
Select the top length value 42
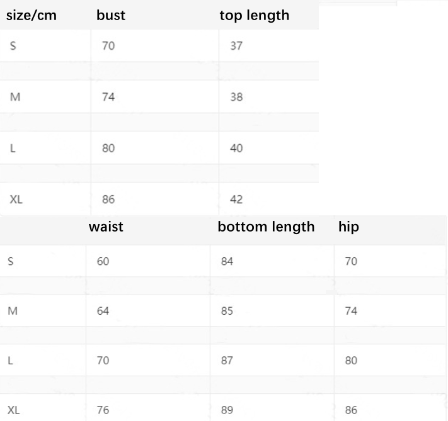tap(236, 199)
